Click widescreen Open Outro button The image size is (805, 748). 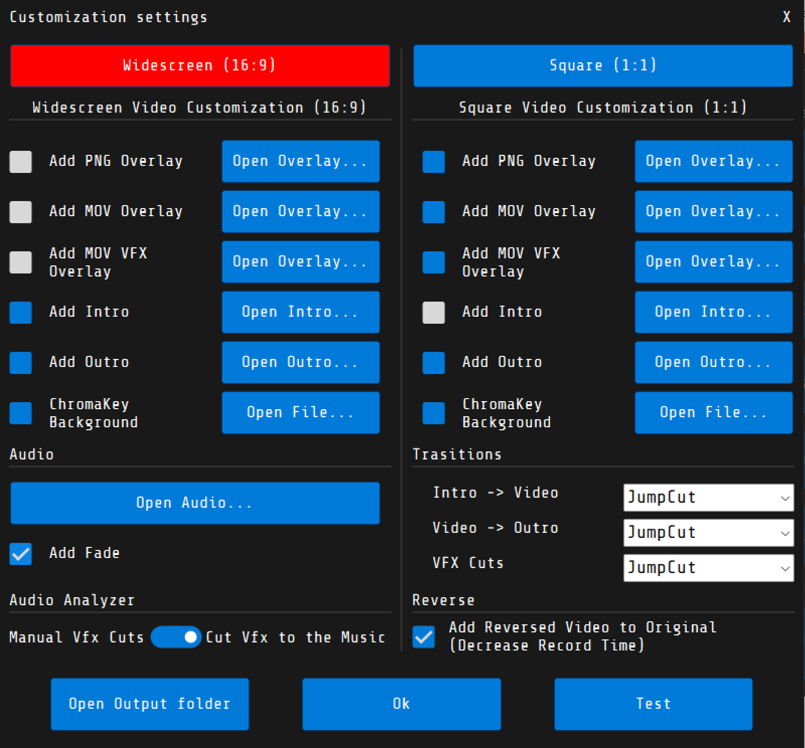(300, 362)
